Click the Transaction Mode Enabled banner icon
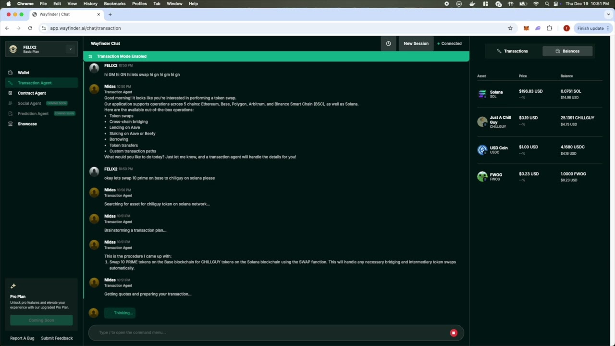 pos(90,56)
